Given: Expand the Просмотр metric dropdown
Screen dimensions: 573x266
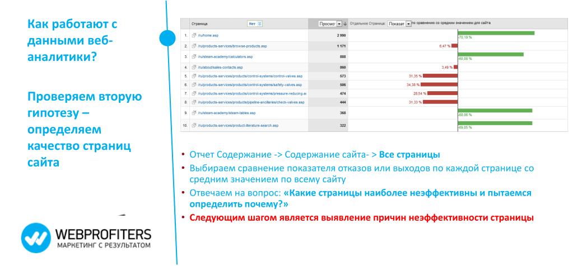Looking at the screenshot, I should [330, 23].
